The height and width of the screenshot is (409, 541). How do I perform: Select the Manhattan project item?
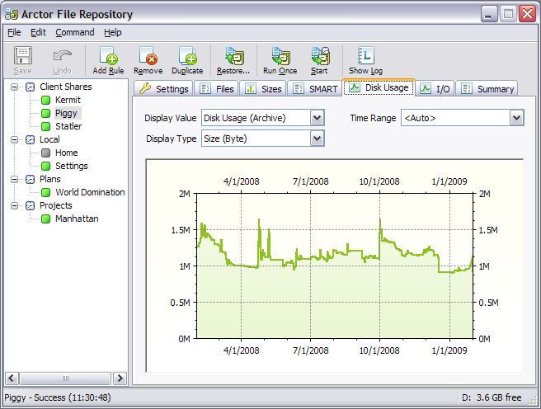[x=77, y=219]
